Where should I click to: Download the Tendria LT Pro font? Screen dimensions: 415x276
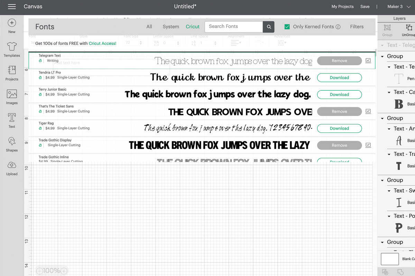pyautogui.click(x=339, y=78)
